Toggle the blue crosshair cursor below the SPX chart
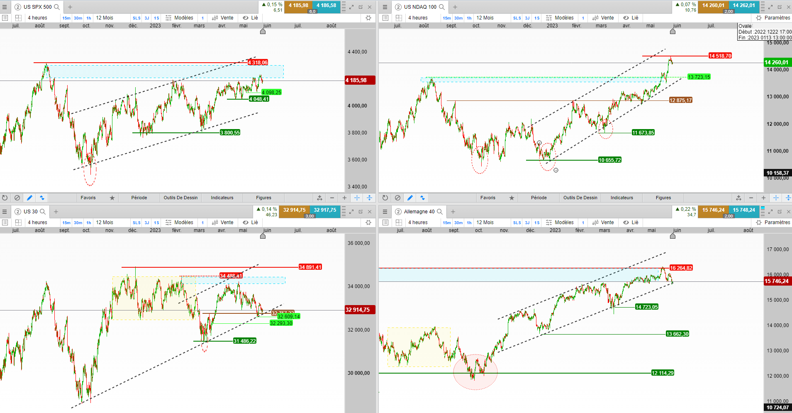 coord(357,198)
